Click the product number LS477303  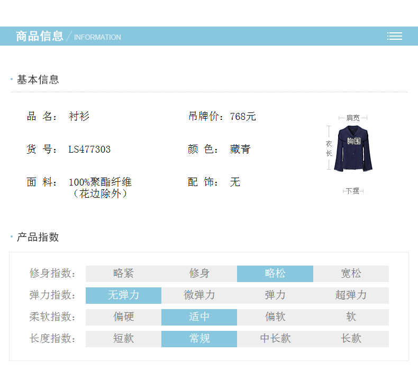[x=89, y=150]
